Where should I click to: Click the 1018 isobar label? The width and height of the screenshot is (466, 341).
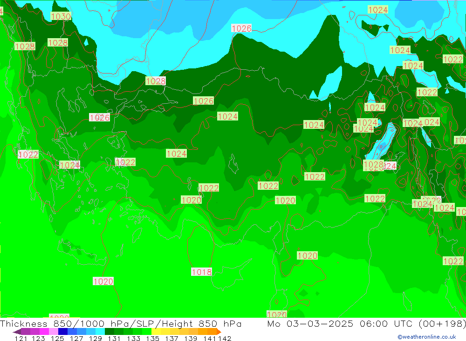click(x=201, y=272)
